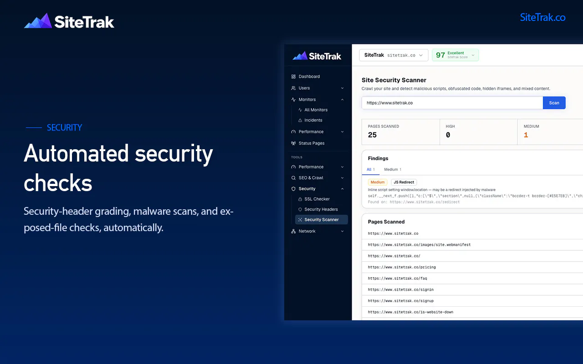
Task: Click the Security shield icon
Action: coord(293,188)
